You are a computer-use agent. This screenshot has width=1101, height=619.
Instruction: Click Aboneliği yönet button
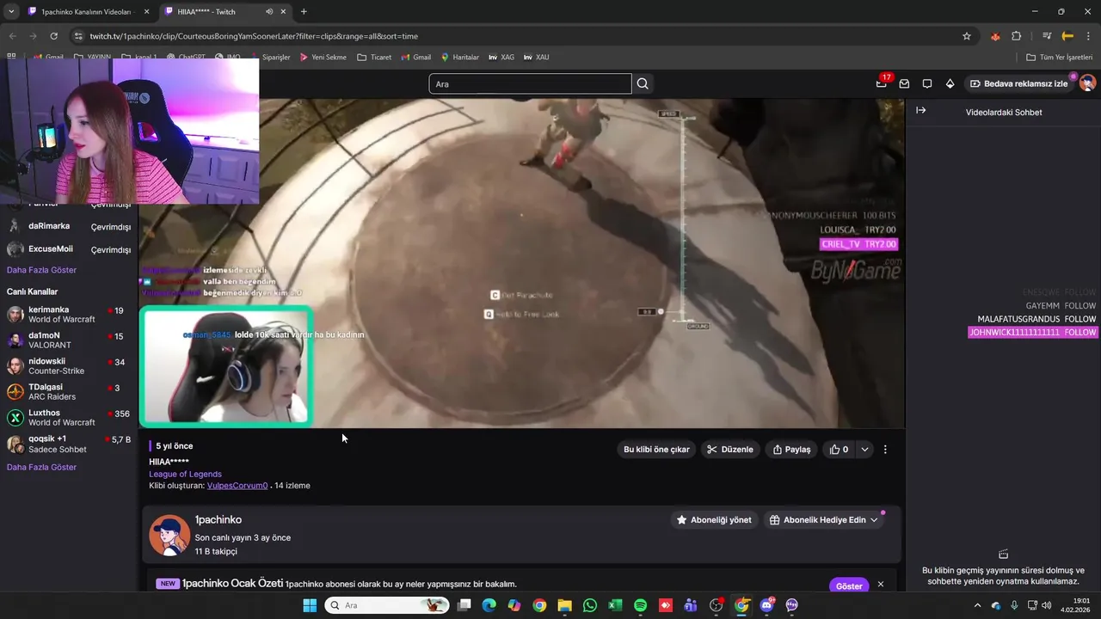(x=714, y=520)
